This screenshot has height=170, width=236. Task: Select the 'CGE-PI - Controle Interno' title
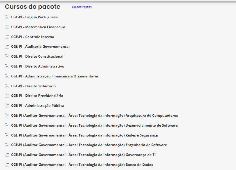[x=33, y=37]
